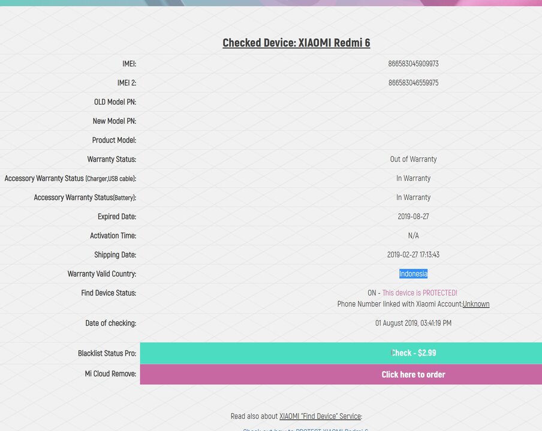Image resolution: width=542 pixels, height=431 pixels.
Task: Click here to order Mi Cloud Remove
Action: [x=341, y=374]
